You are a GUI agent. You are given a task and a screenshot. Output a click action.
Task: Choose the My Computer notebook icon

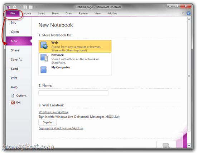pyautogui.click(x=43, y=69)
